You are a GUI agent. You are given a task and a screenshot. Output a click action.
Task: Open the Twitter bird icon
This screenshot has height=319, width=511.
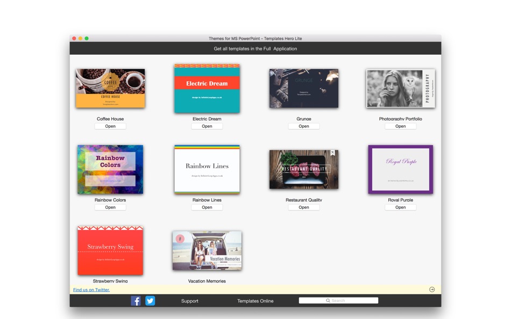[x=150, y=301]
